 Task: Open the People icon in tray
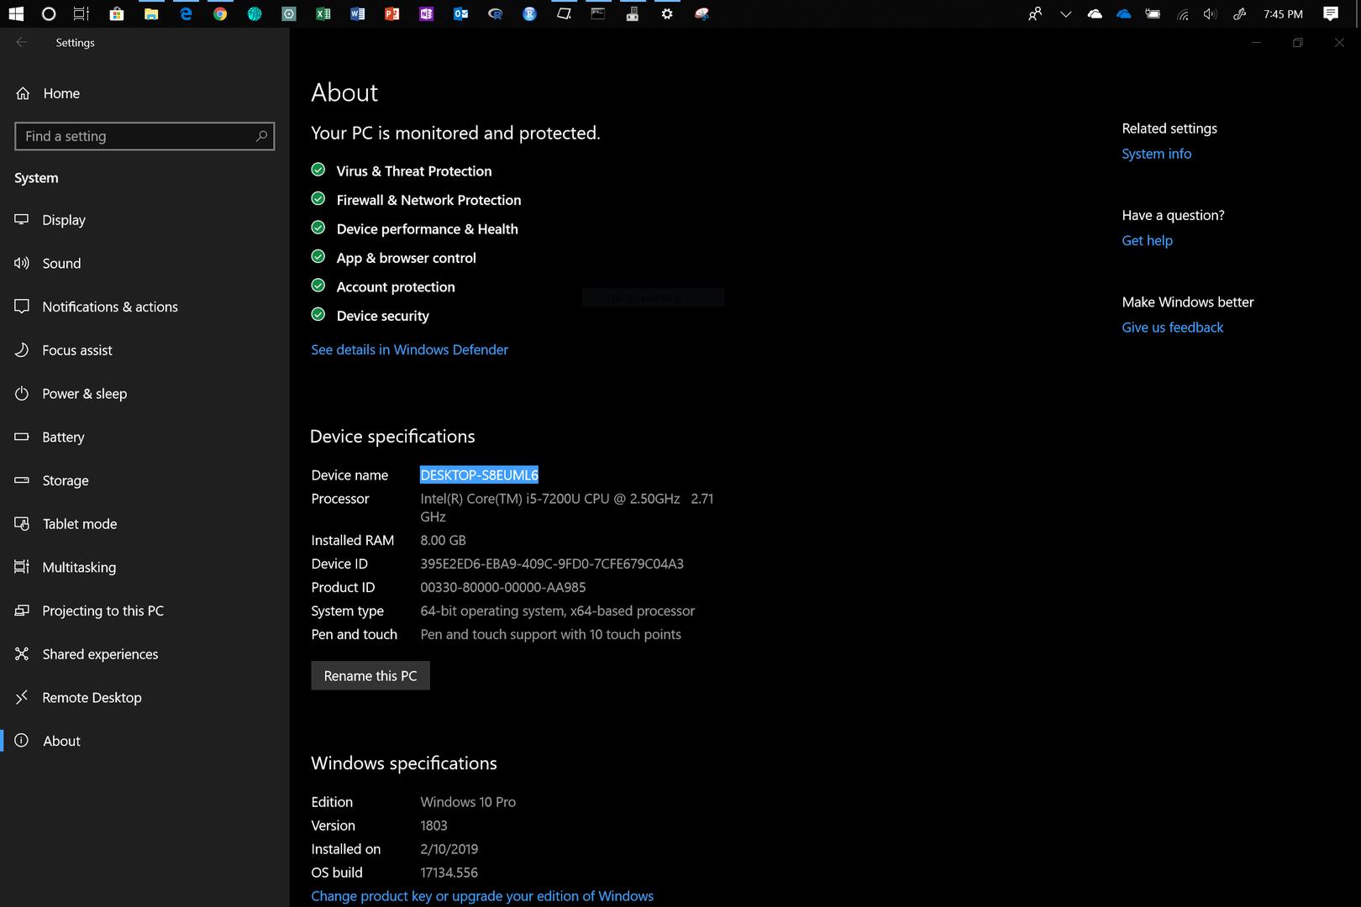(x=1035, y=13)
